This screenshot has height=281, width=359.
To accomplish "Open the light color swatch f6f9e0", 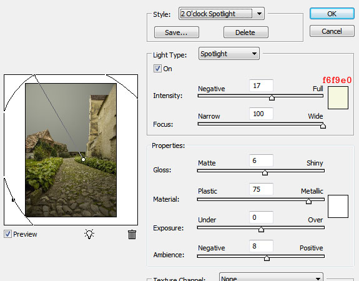I will (x=338, y=97).
